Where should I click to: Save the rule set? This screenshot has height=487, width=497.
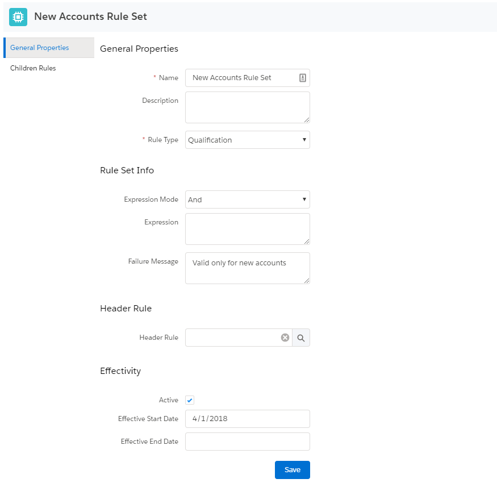[293, 470]
